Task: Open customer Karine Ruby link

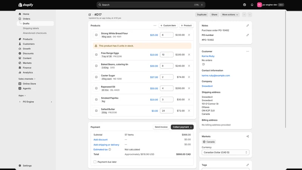Action: pyautogui.click(x=208, y=56)
